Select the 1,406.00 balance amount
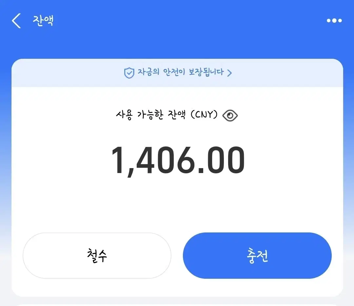This screenshot has height=306, width=354. pos(178,160)
